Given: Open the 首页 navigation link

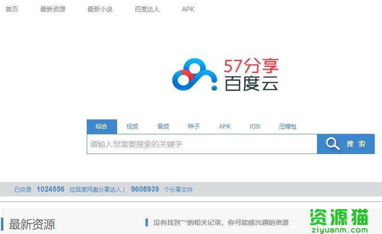Looking at the screenshot, I should click(12, 9).
